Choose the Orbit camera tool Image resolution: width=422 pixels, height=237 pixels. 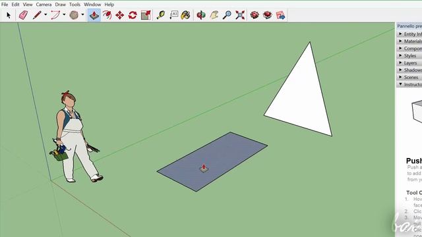201,15
